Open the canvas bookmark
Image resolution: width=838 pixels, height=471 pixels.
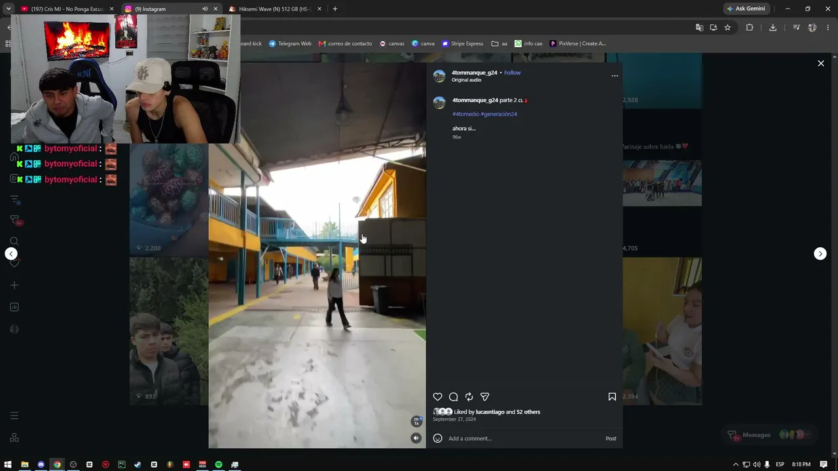point(392,44)
